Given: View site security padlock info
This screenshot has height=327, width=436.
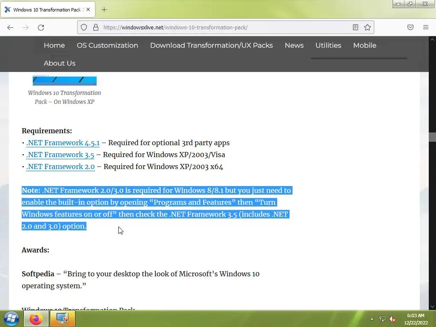Looking at the screenshot, I should coord(96,27).
